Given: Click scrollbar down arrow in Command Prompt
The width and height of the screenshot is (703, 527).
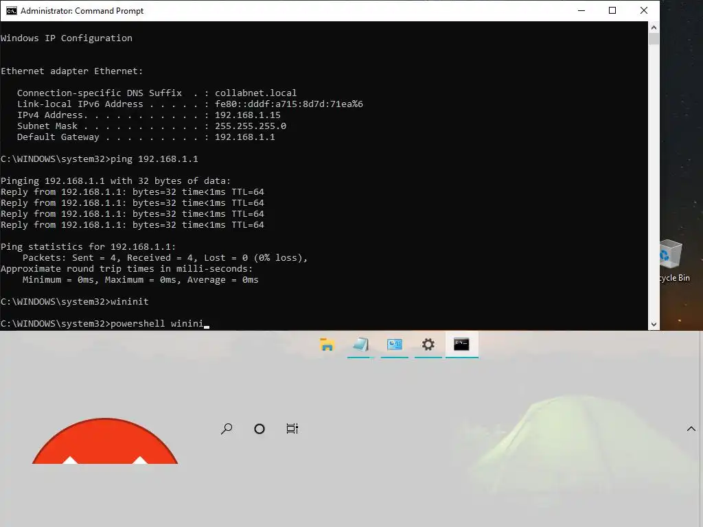Looking at the screenshot, I should click(x=654, y=325).
